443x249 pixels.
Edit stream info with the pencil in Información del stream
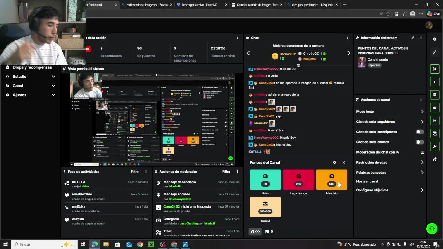coord(412,38)
